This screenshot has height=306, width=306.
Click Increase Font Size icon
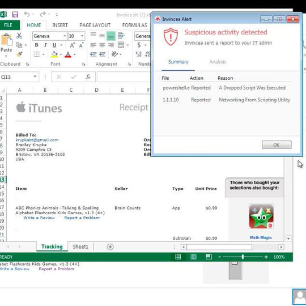[72, 45]
